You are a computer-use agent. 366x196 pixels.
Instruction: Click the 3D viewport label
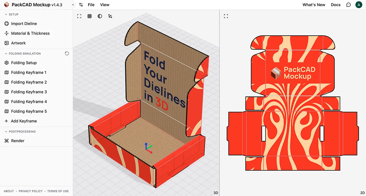pos(216,193)
